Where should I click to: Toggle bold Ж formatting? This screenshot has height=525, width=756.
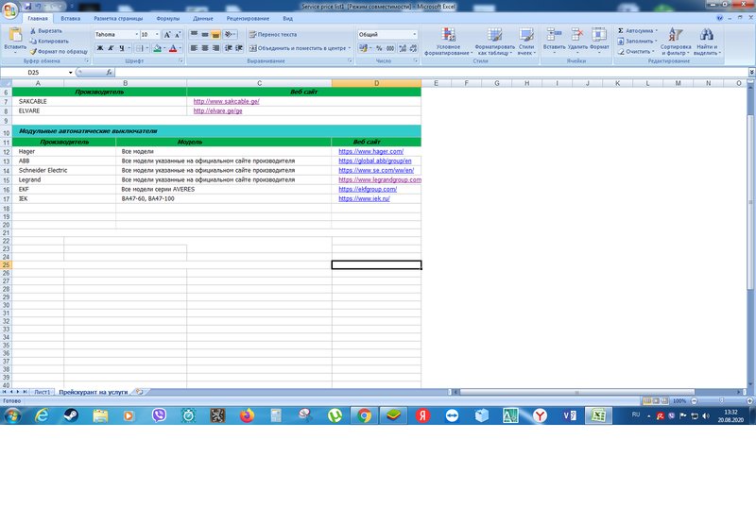(x=100, y=48)
